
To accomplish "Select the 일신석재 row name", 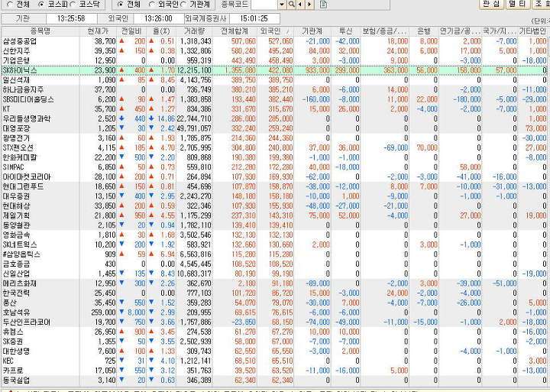I will (17, 80).
